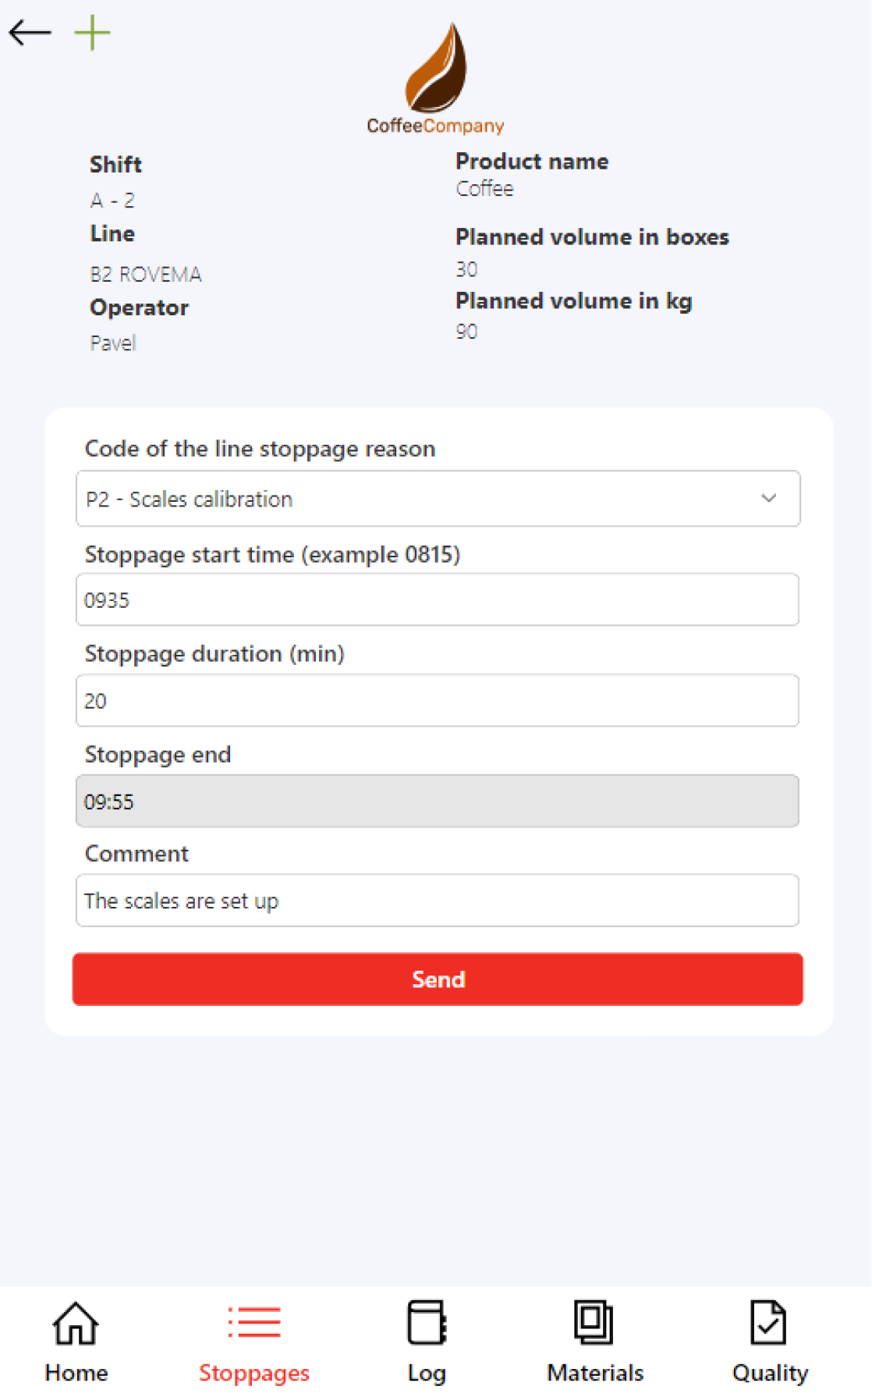Open the stoppage reason code dropdown
The image size is (872, 1397).
pyautogui.click(x=438, y=499)
